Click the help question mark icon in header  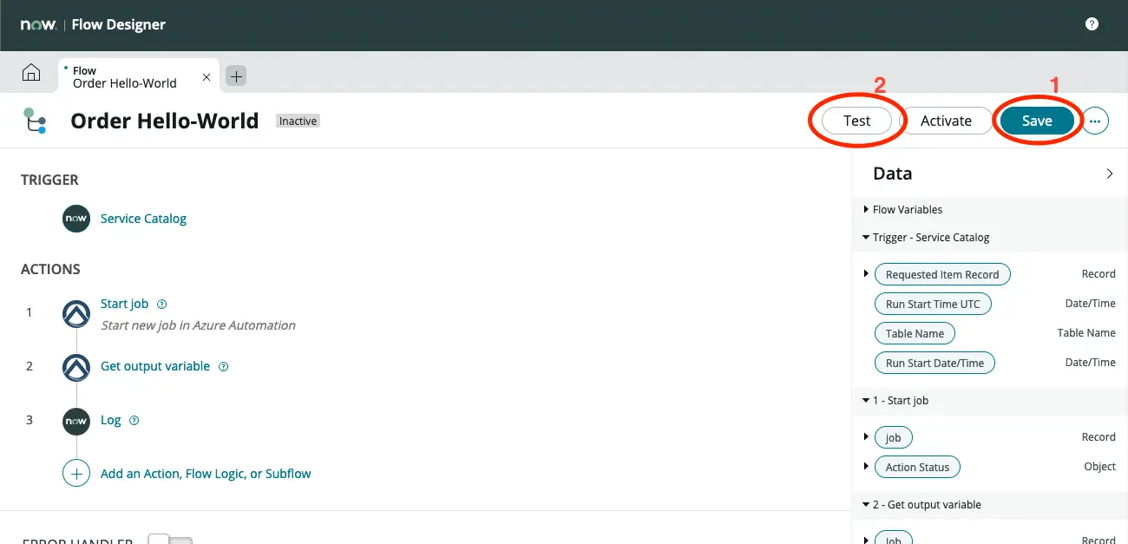(1092, 24)
